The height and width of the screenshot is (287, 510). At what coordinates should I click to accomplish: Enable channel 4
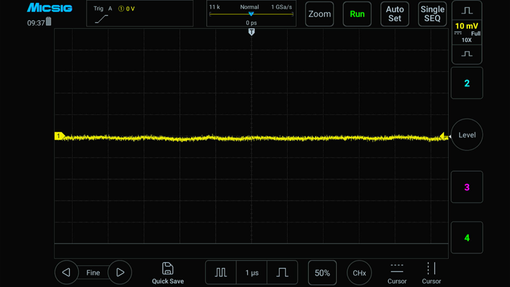[467, 238]
